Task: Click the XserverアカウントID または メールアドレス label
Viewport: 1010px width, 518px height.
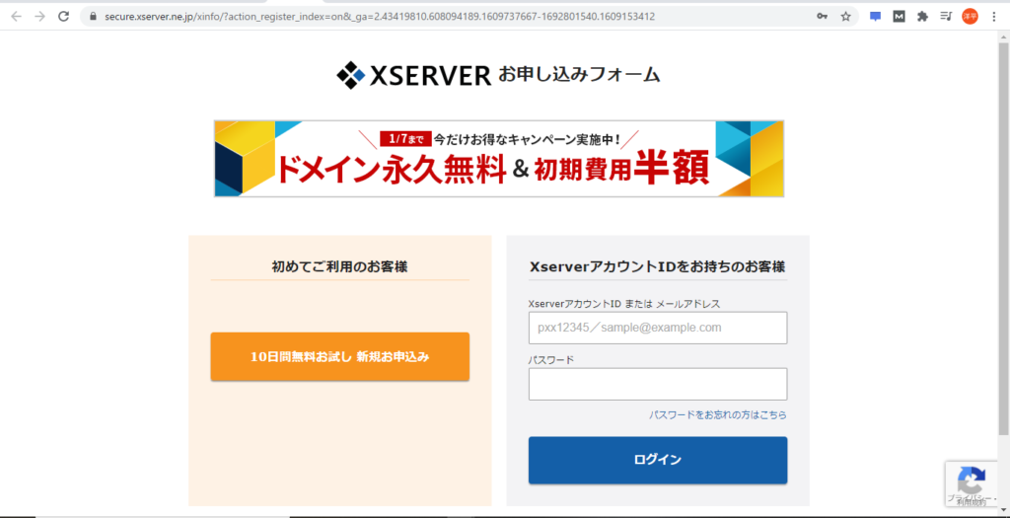Action: [x=624, y=304]
